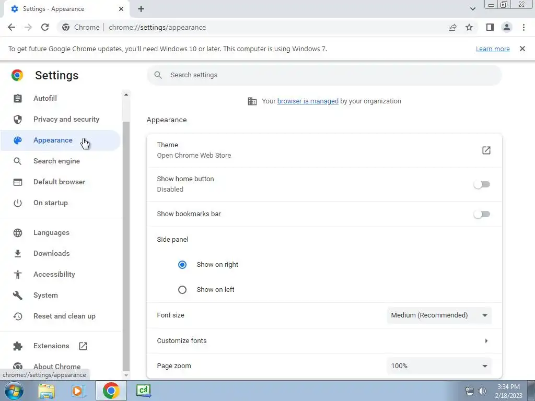Click the network tray icon
This screenshot has height=401, width=535.
tap(470, 391)
